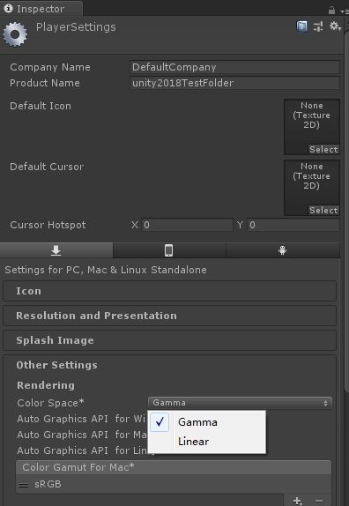
Task: Click Select under Default Cursor texture
Action: 323,211
